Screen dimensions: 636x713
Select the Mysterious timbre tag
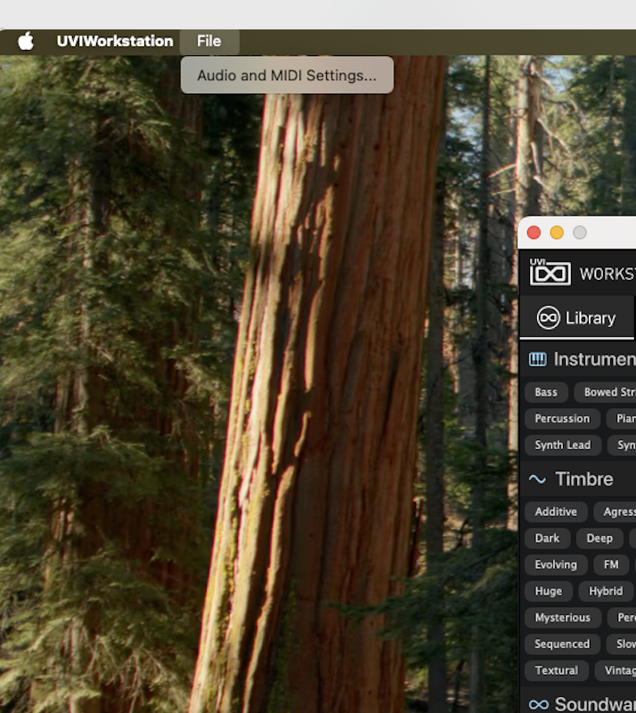tap(563, 617)
